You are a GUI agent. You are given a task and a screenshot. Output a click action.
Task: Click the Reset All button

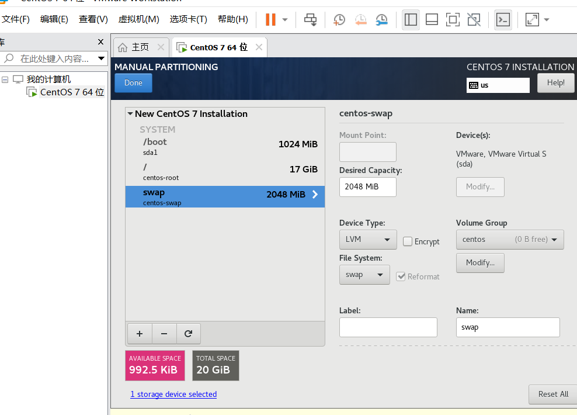click(x=553, y=395)
